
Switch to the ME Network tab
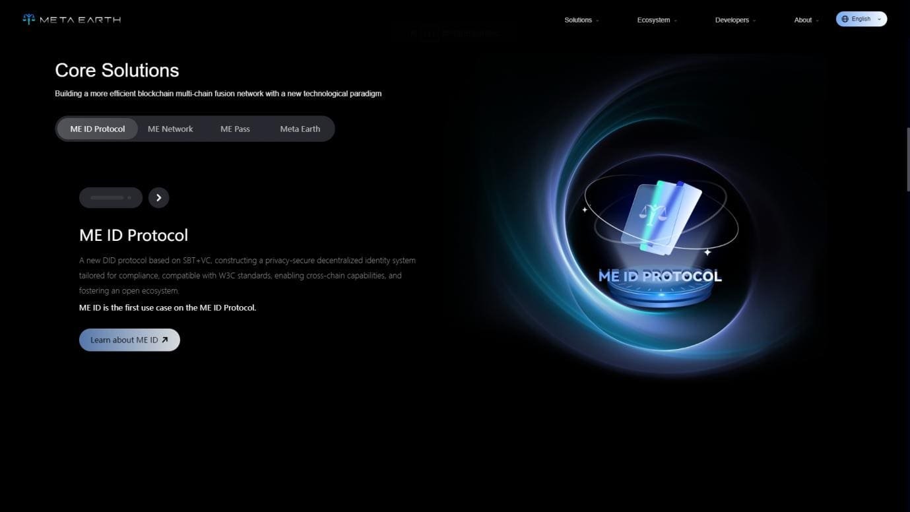point(170,129)
